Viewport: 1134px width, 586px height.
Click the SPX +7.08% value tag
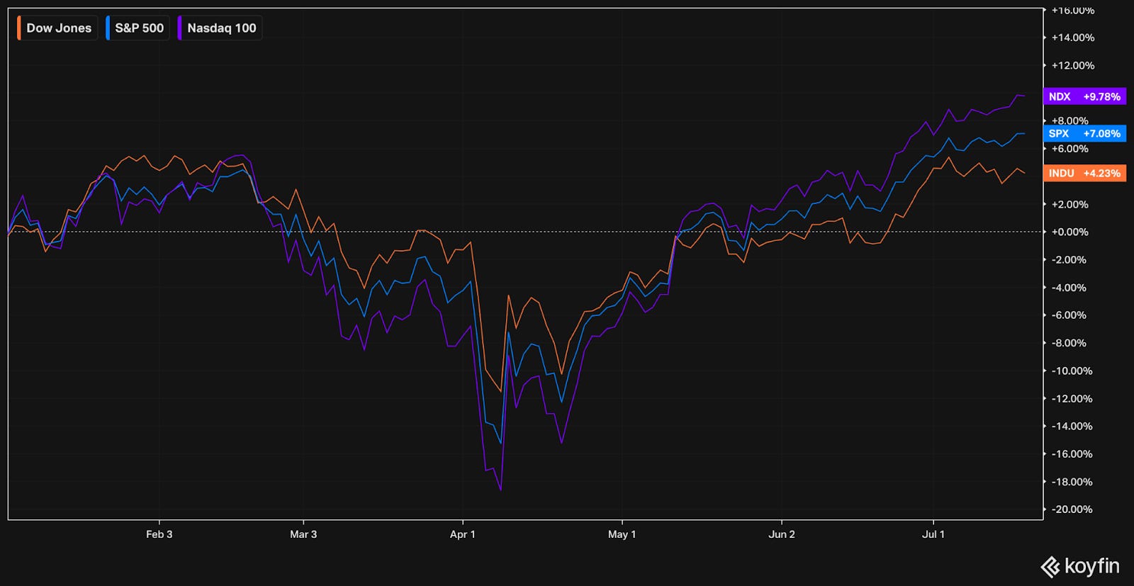pyautogui.click(x=1084, y=133)
